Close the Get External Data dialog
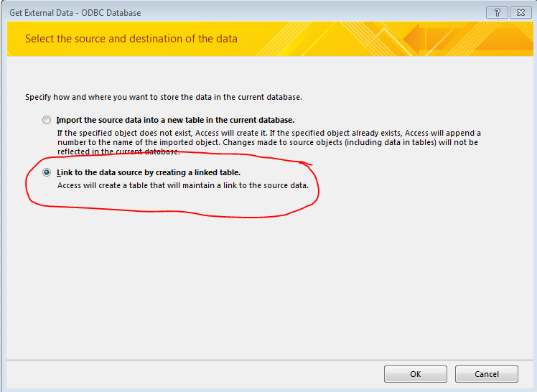The height and width of the screenshot is (392, 537). point(520,13)
